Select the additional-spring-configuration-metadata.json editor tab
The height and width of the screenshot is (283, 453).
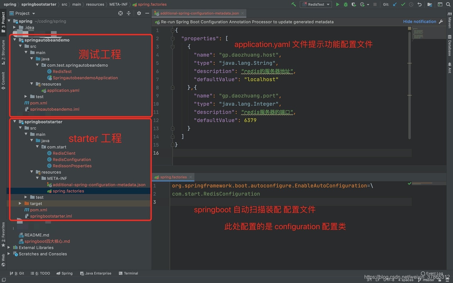pyautogui.click(x=199, y=13)
